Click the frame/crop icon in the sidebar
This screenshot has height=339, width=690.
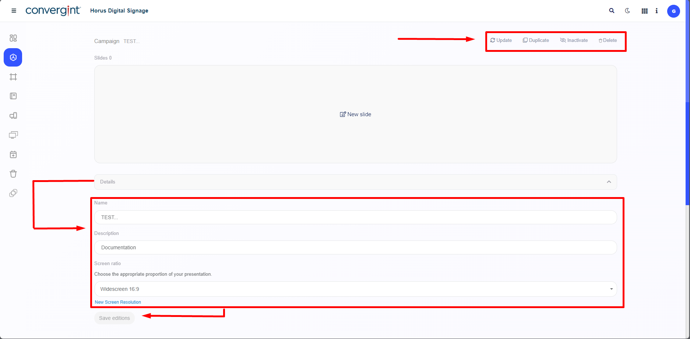[13, 77]
